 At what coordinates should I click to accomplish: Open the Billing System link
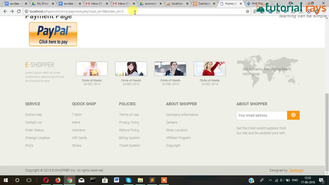point(129,138)
